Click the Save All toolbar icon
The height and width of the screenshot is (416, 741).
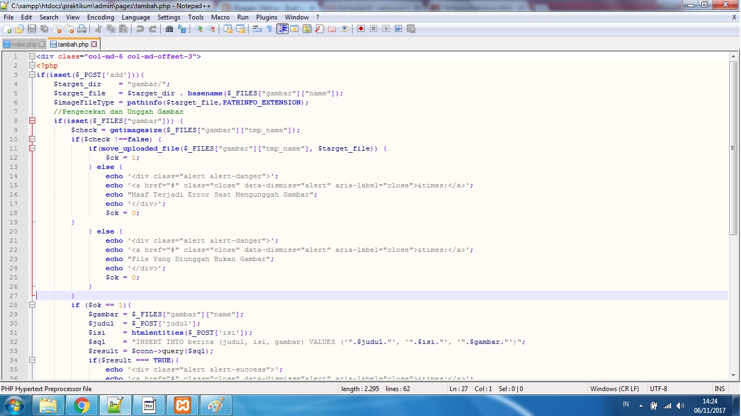(44, 29)
